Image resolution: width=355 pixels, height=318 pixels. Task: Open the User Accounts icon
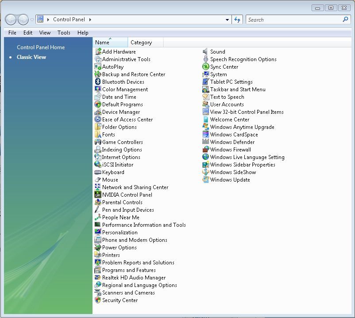[x=205, y=105]
